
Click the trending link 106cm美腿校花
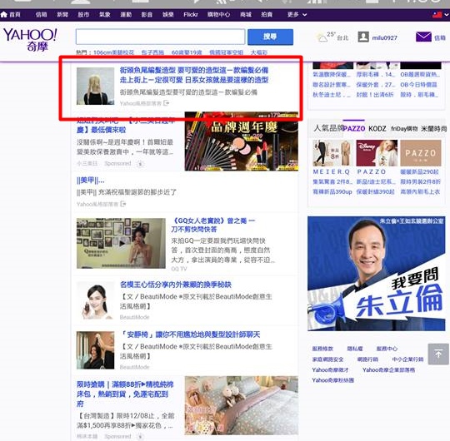click(x=113, y=52)
